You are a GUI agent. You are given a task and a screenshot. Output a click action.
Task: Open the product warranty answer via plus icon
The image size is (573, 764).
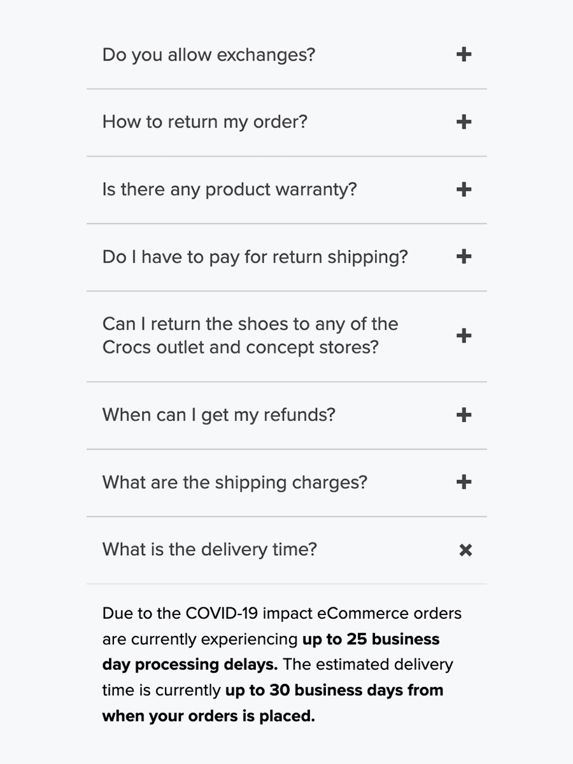tap(464, 189)
